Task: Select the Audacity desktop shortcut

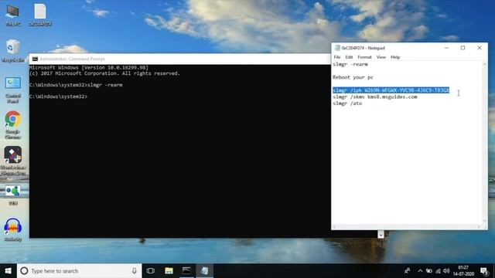Action: (x=13, y=229)
